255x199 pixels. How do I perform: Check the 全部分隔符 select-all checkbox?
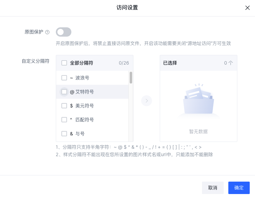point(64,63)
